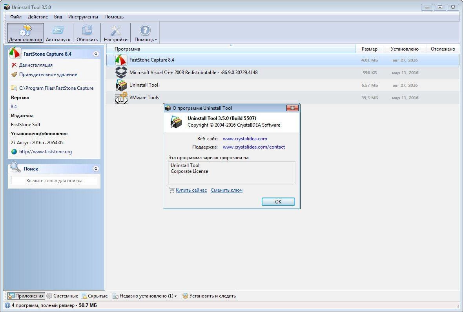
Task: Select the Microsoft Visual C++ 2008 Redistributable icon
Action: click(x=121, y=73)
